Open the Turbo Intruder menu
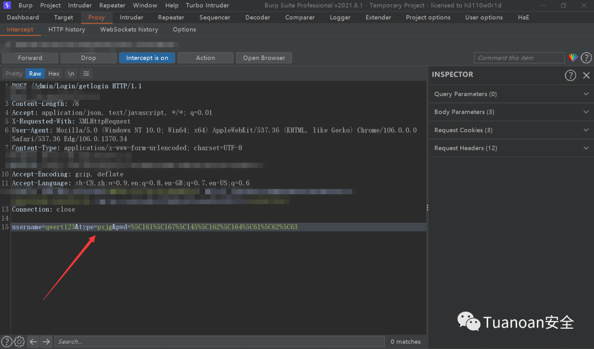This screenshot has height=349, width=594. tap(207, 5)
